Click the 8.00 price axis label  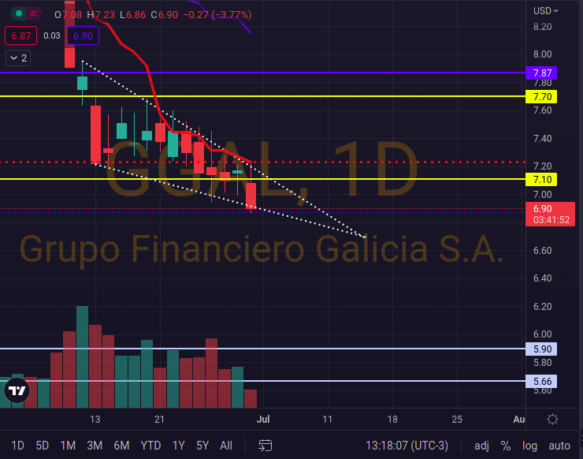coord(543,54)
